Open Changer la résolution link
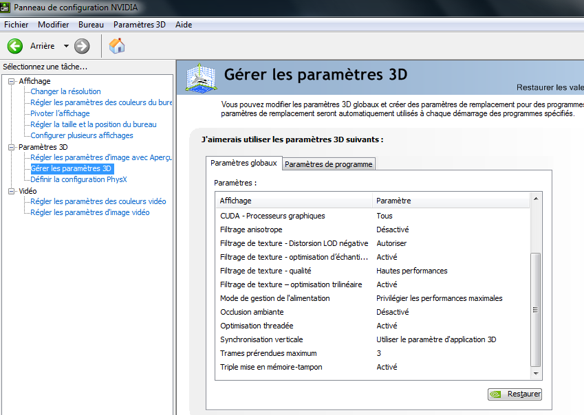The image size is (584, 415). [65, 91]
